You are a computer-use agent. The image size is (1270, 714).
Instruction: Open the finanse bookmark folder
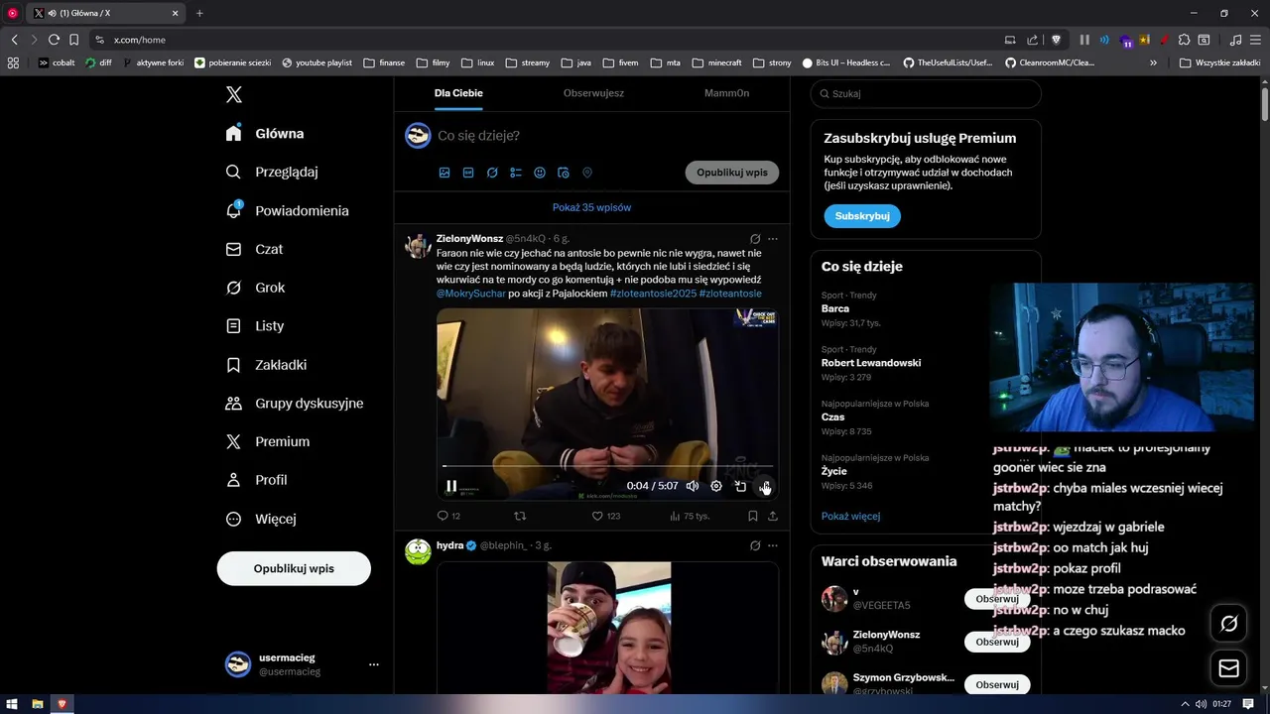pyautogui.click(x=384, y=62)
